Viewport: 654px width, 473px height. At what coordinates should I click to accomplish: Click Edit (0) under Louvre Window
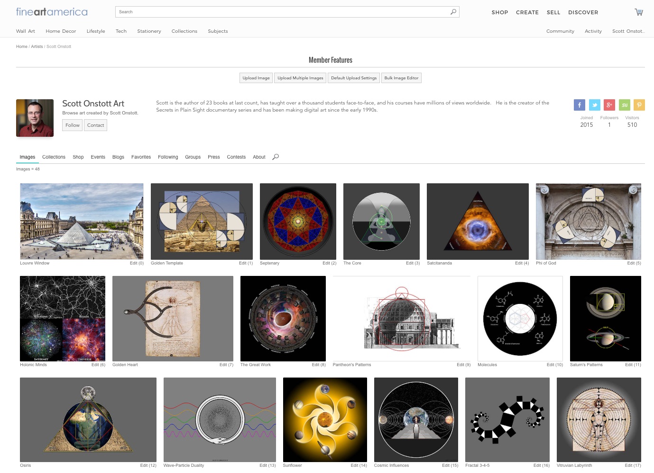tap(137, 263)
